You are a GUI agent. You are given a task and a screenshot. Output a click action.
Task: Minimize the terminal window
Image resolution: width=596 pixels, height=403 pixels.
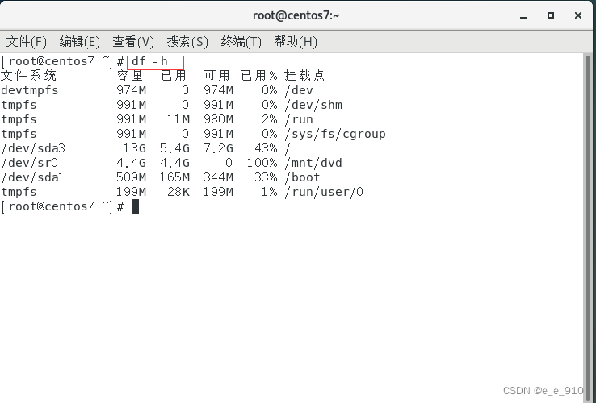(x=523, y=16)
